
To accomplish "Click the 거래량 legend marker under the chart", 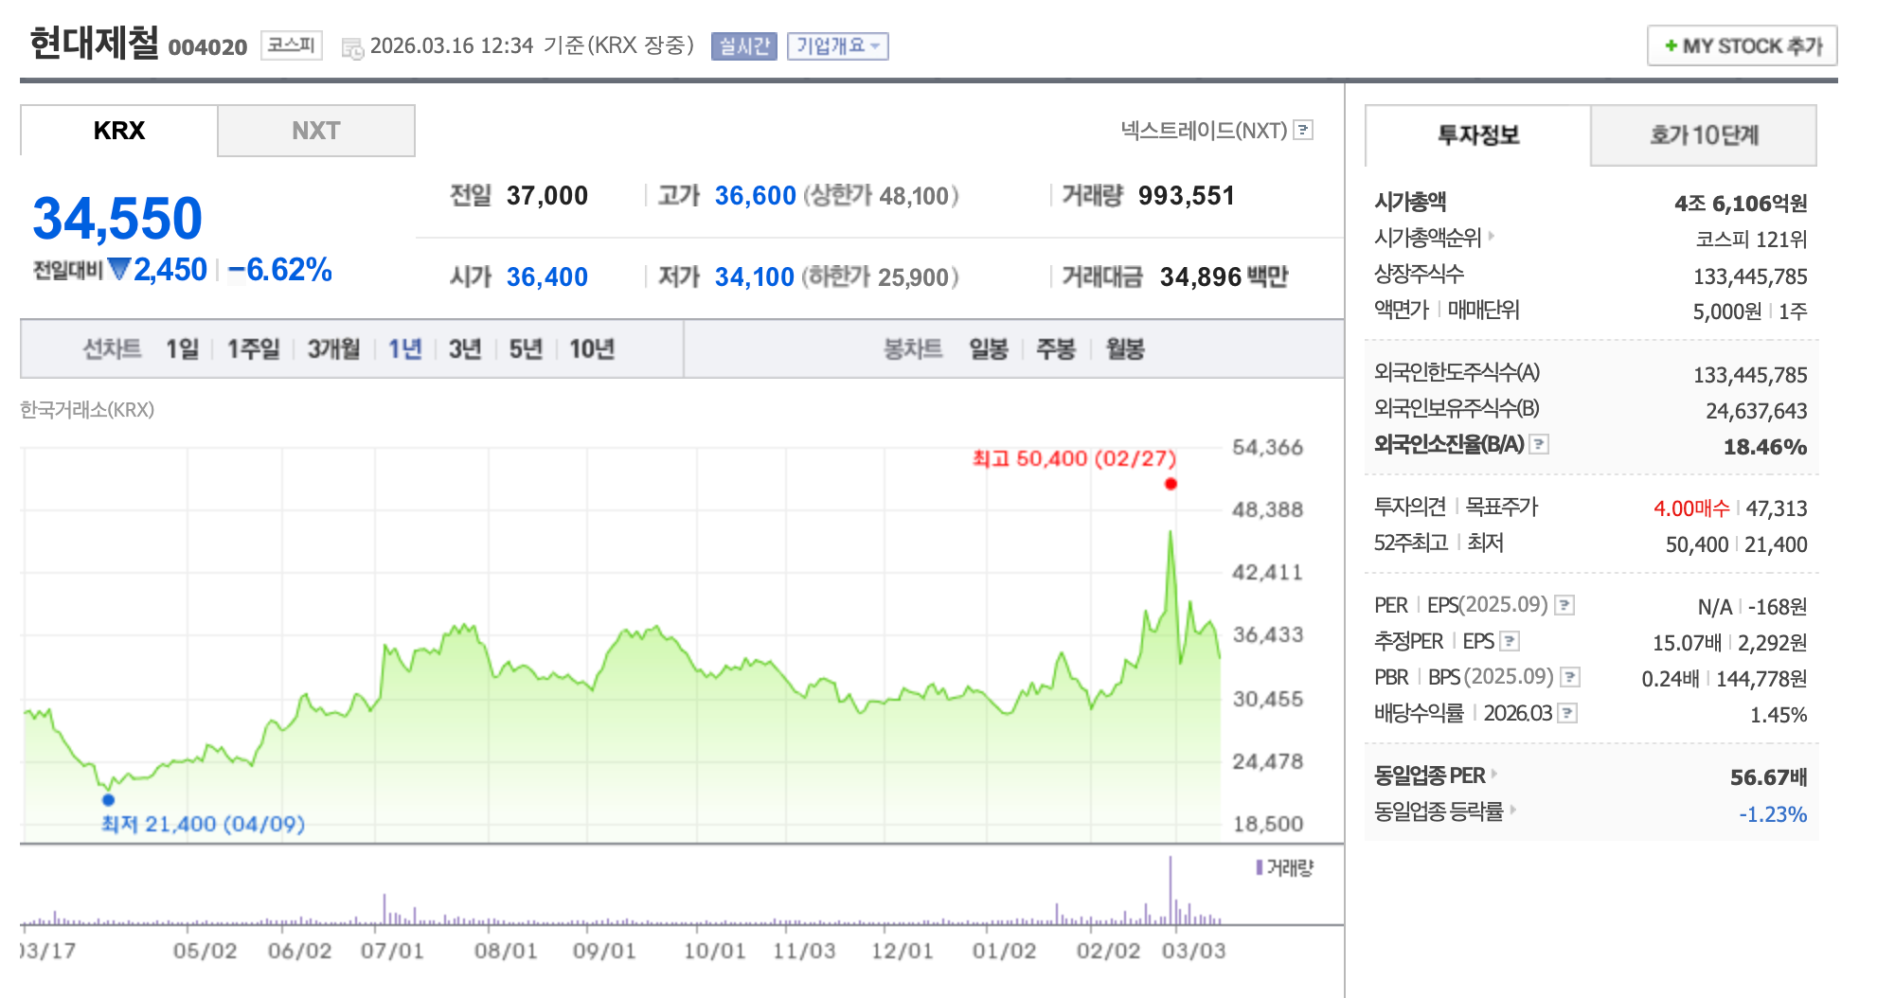I will pyautogui.click(x=1260, y=867).
